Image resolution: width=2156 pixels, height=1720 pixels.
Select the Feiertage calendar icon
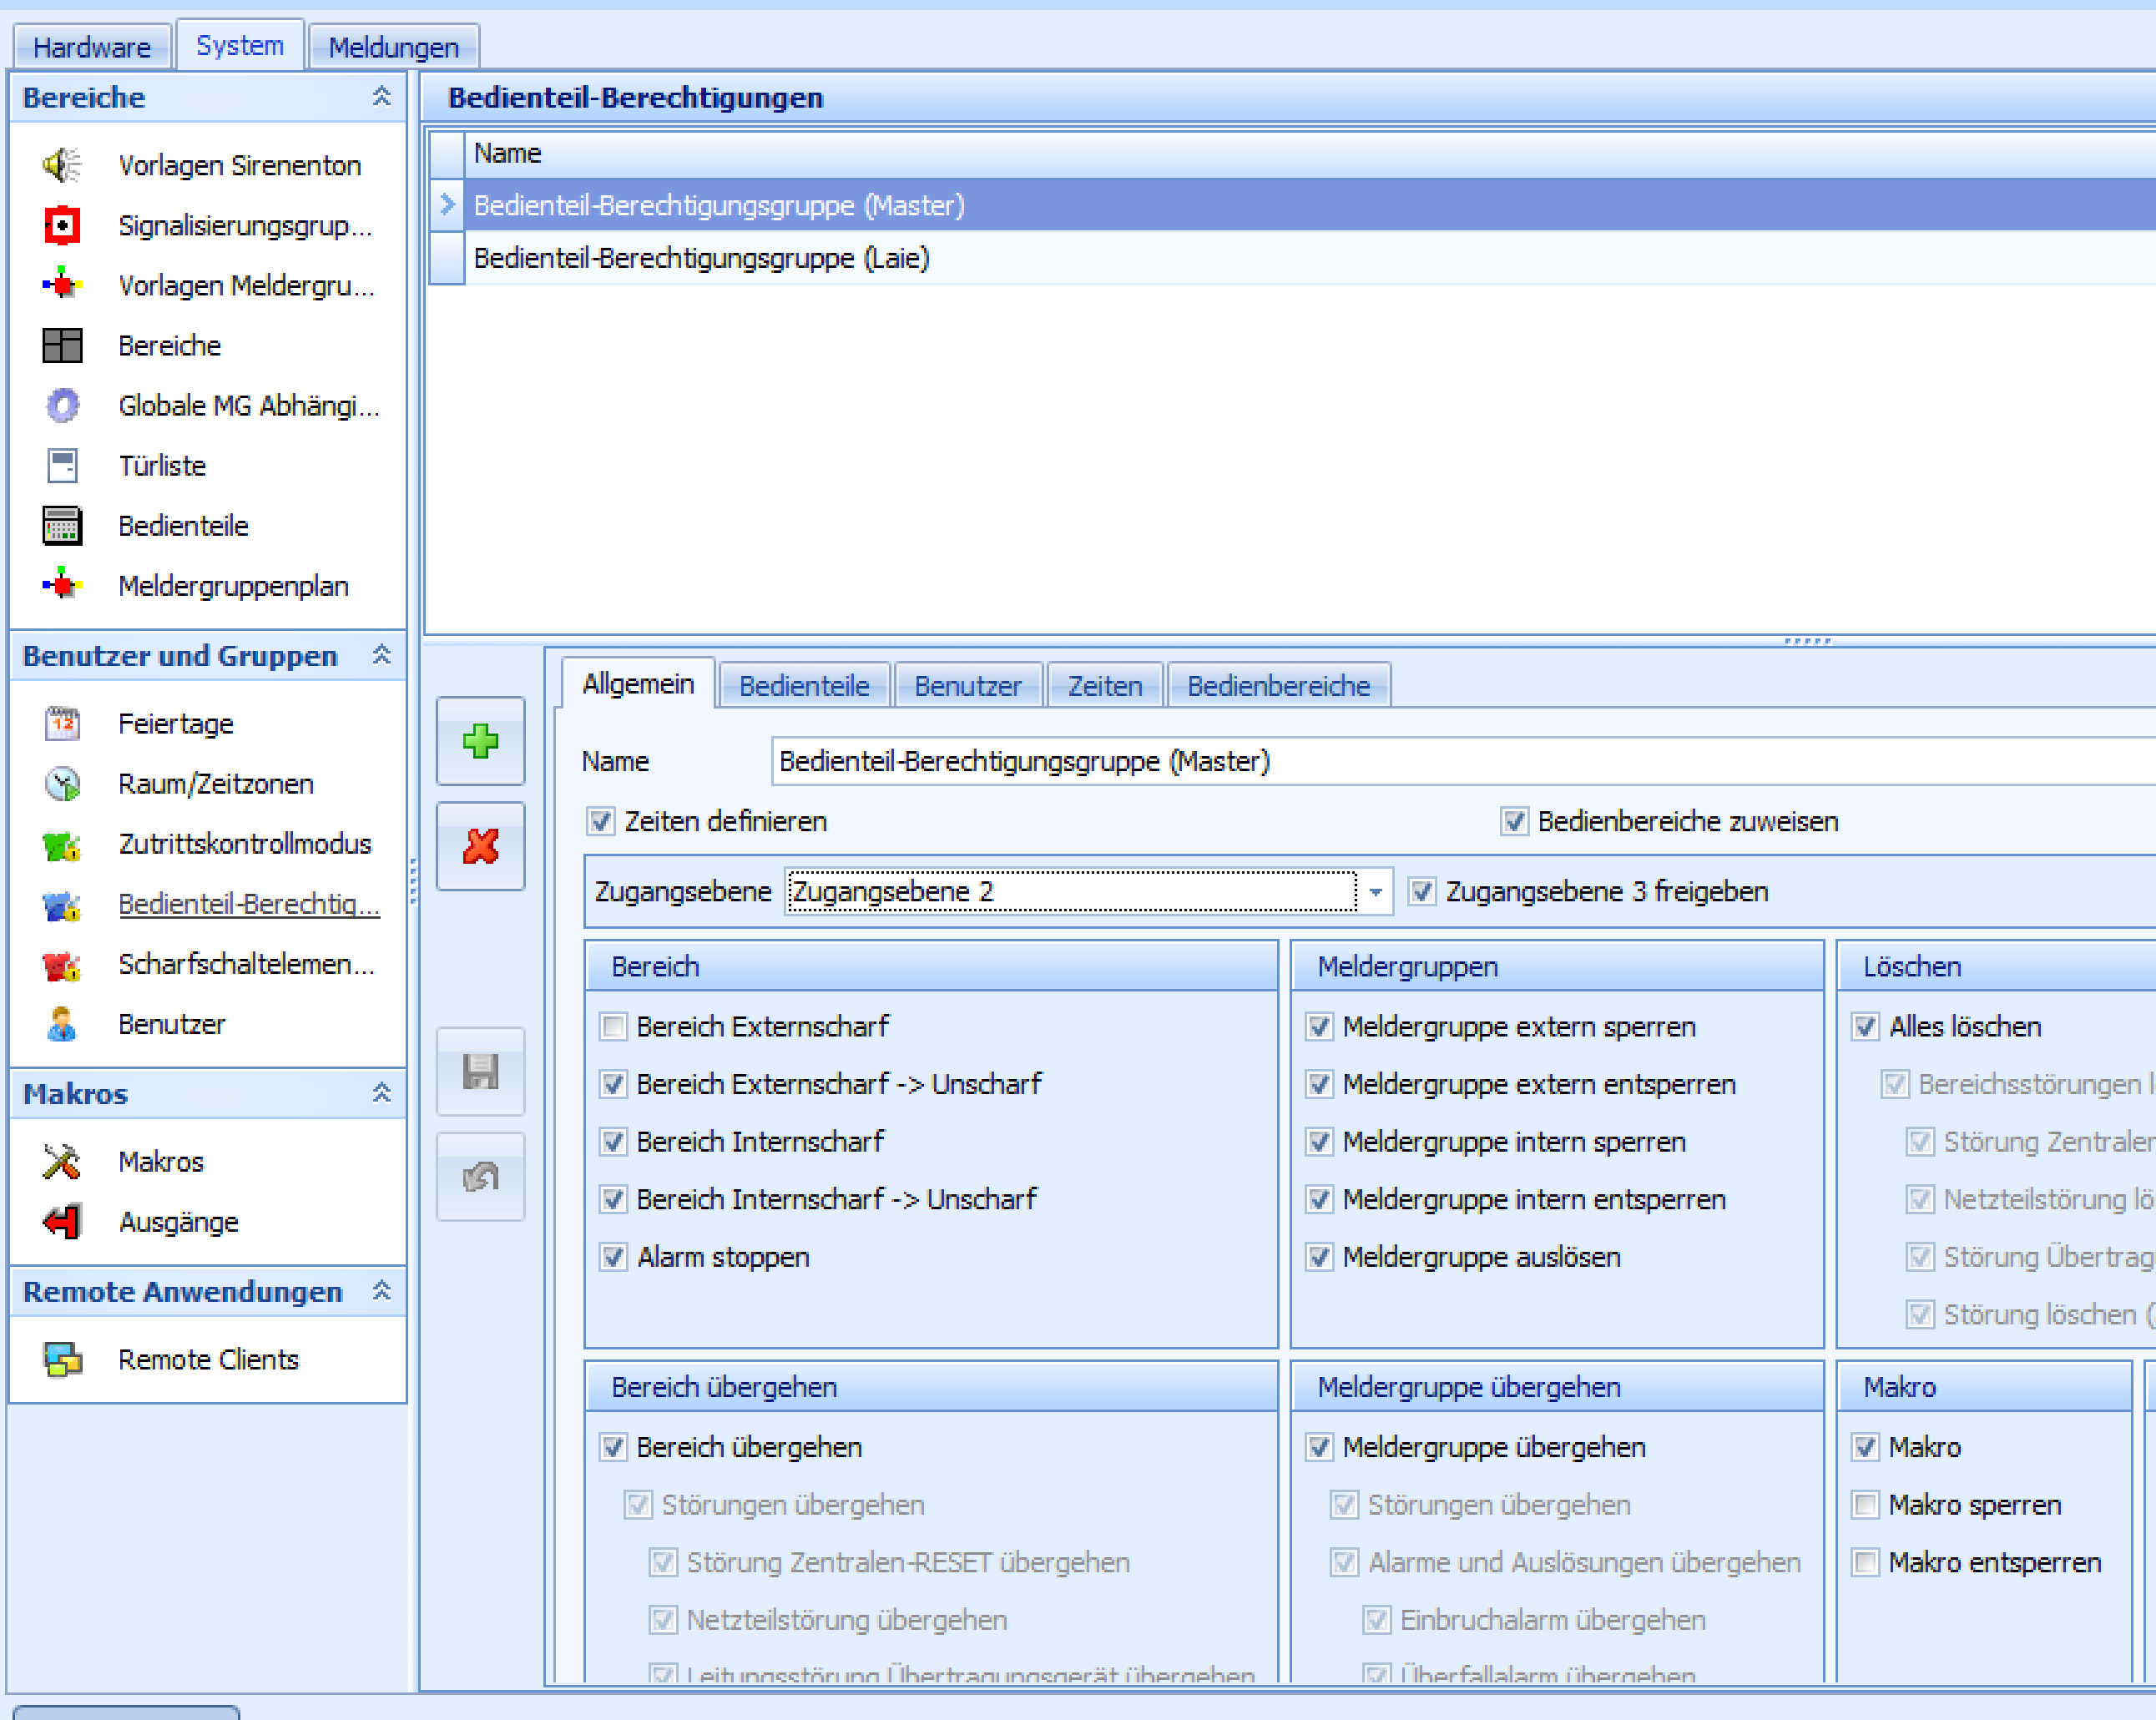62,723
